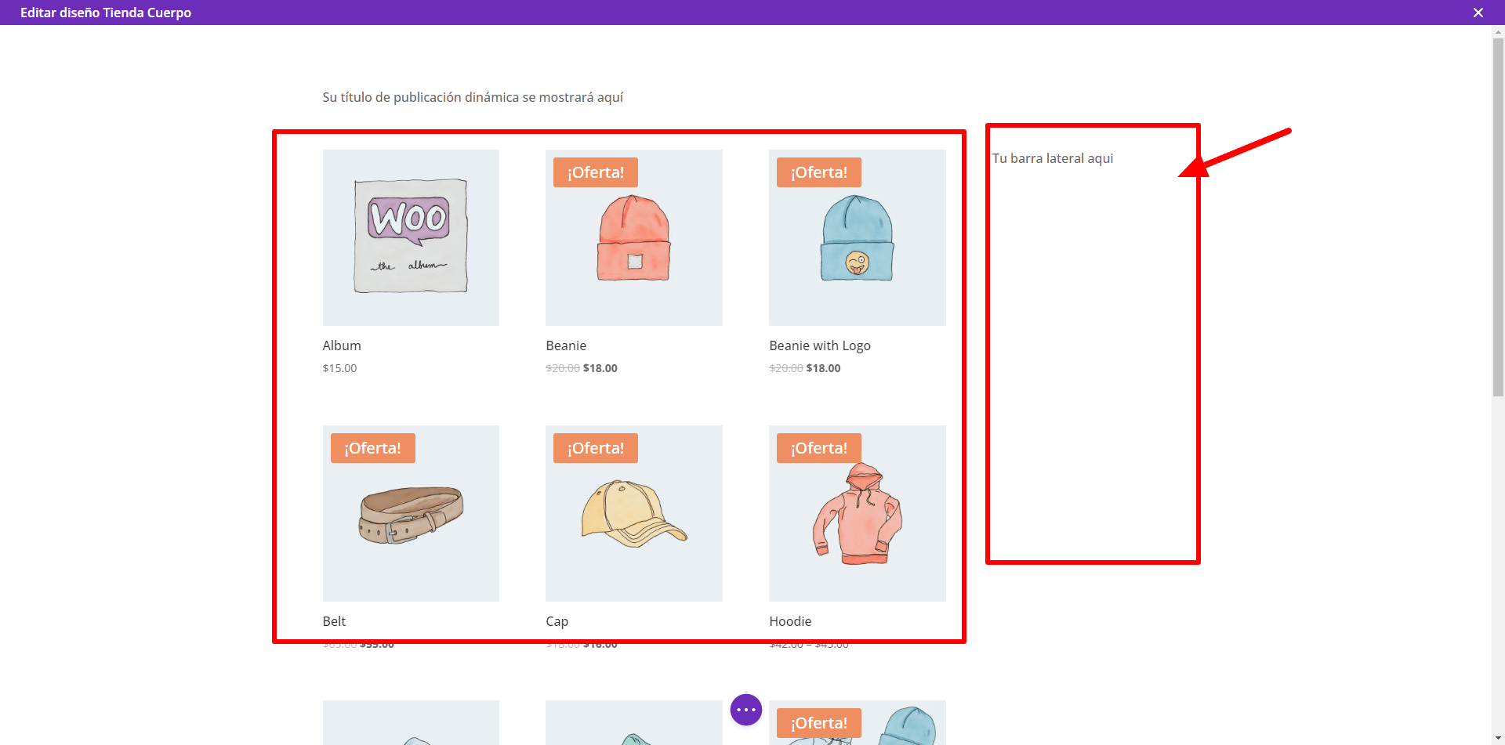Open the Hoodie product title link
Screen dimensions: 1505x745
click(790, 621)
